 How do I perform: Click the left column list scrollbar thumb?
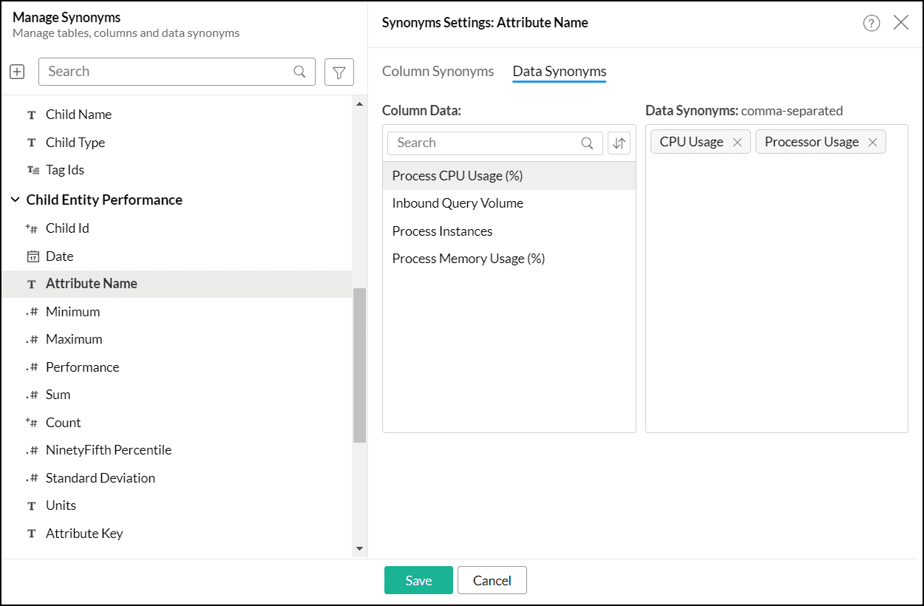tap(359, 365)
